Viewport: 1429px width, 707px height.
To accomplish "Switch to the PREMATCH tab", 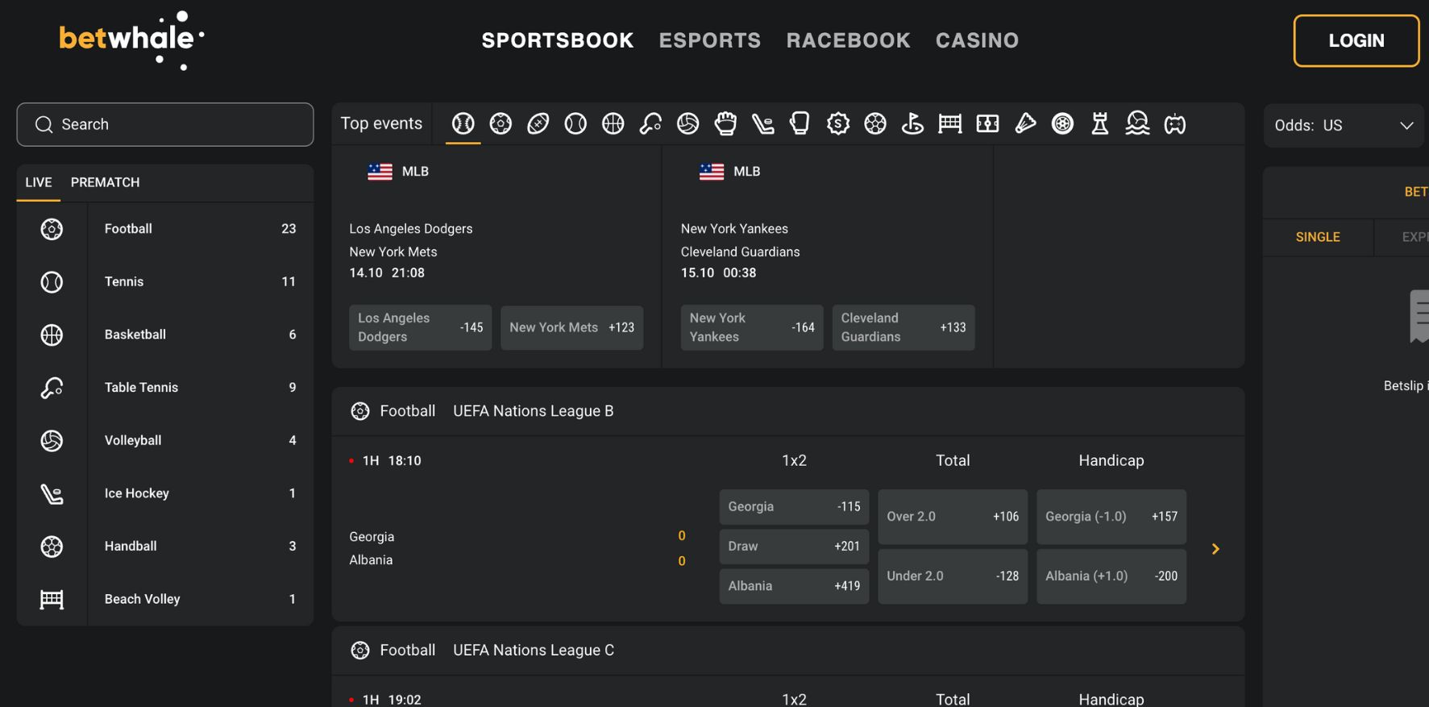I will (x=106, y=182).
